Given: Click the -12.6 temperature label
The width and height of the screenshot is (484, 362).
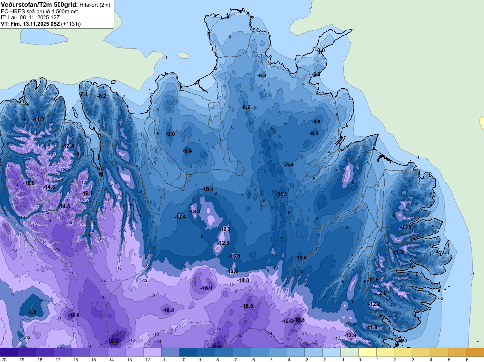Looking at the screenshot, I should [x=232, y=271].
